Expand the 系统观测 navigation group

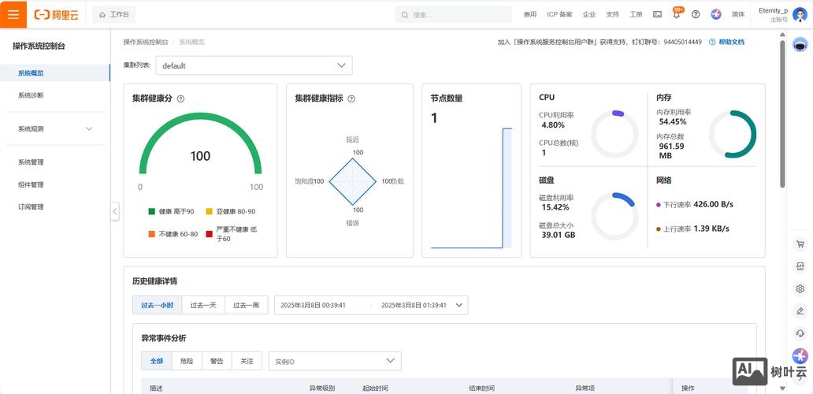coord(54,128)
